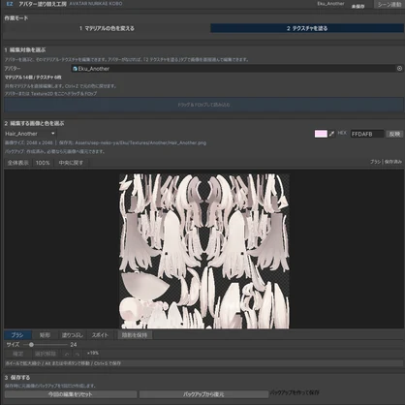Click the マテリアル14個 / テクスチャ6枚 count text
The height and width of the screenshot is (405, 405).
[33, 78]
